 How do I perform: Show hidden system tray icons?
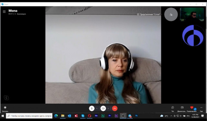(x=171, y=116)
